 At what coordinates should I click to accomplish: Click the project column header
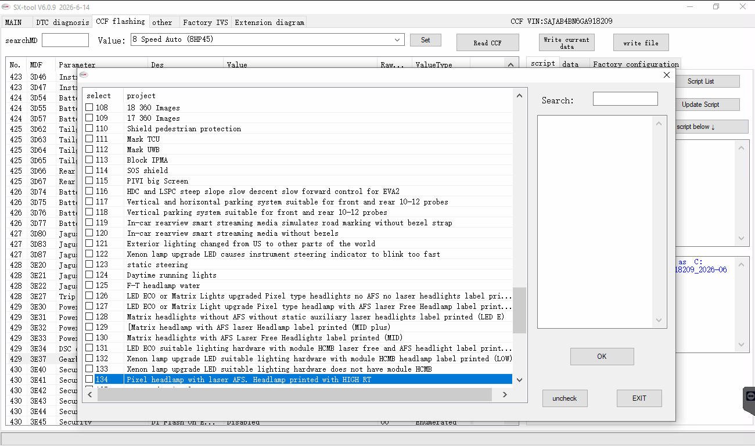point(318,96)
